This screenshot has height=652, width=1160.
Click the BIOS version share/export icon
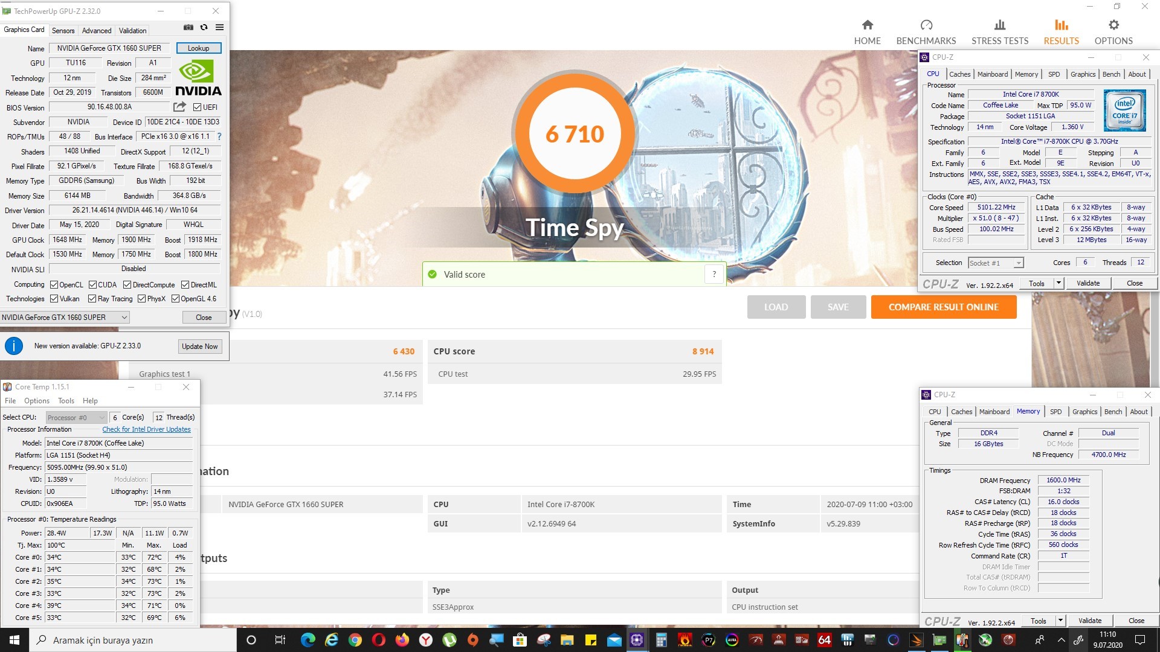pyautogui.click(x=179, y=107)
